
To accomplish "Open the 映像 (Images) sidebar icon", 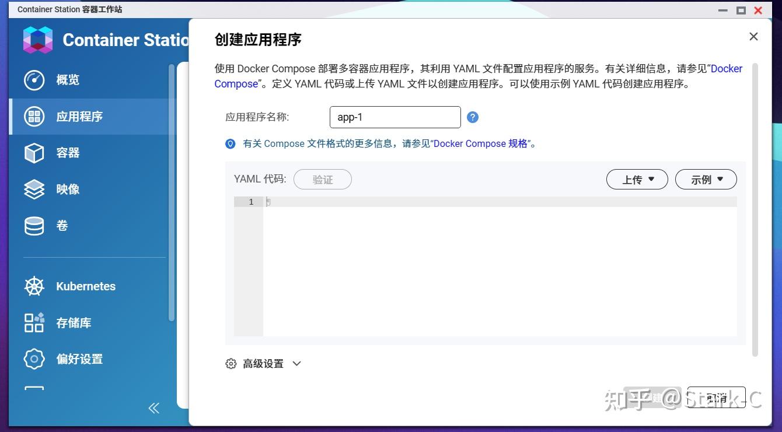I will pyautogui.click(x=34, y=189).
